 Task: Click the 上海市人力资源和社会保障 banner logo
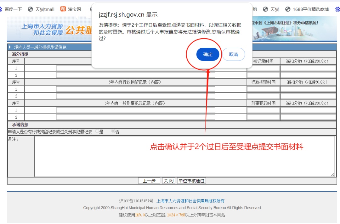[x=42, y=29]
